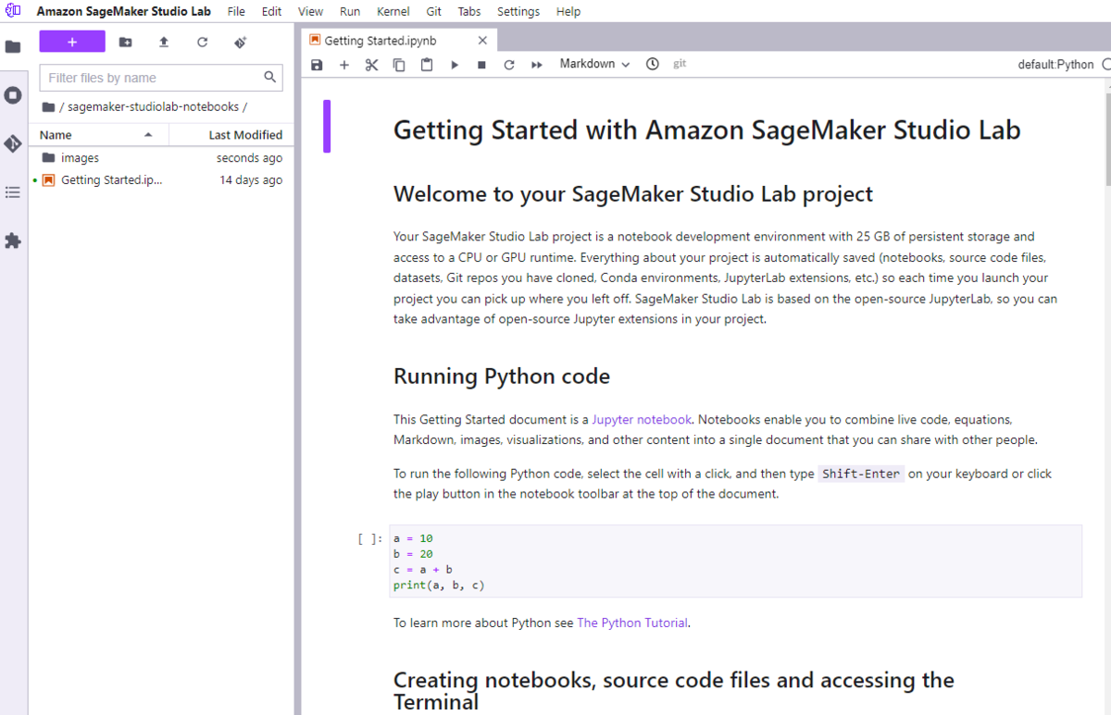Create a new folder icon
The image size is (1111, 715).
click(126, 43)
